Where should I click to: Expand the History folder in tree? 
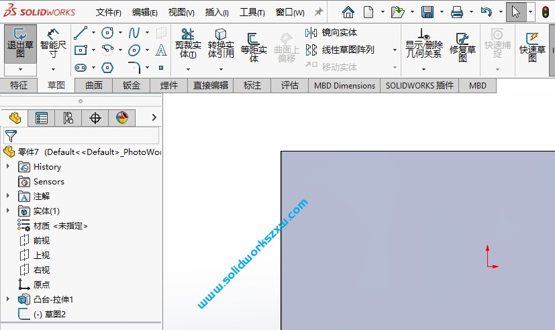pos(8,167)
